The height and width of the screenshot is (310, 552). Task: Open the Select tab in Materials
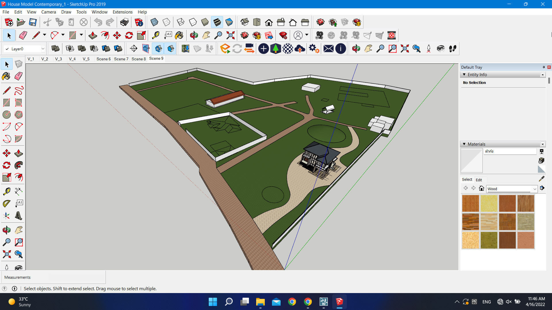(467, 179)
